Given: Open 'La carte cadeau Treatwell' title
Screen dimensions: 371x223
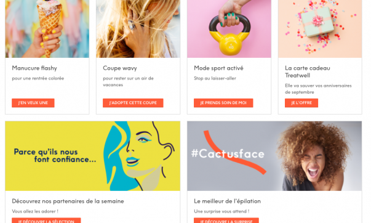Looking at the screenshot, I should tap(308, 72).
